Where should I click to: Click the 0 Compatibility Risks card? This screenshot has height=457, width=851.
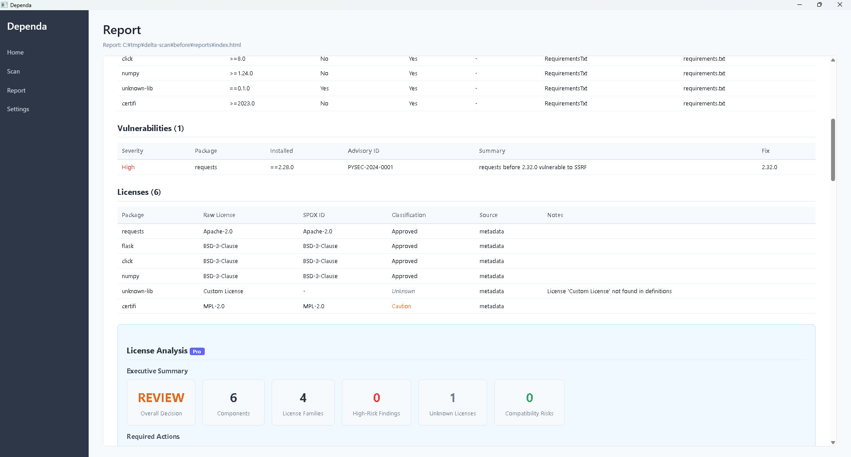pyautogui.click(x=529, y=402)
